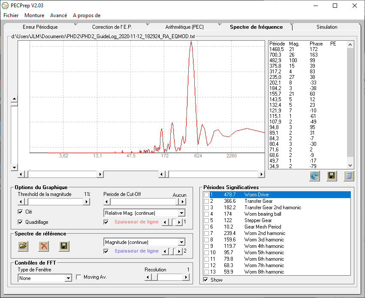Increase Periode de Cut-Off with right arrow
Viewport: 365px width, 298px height.
pyautogui.click(x=183, y=202)
